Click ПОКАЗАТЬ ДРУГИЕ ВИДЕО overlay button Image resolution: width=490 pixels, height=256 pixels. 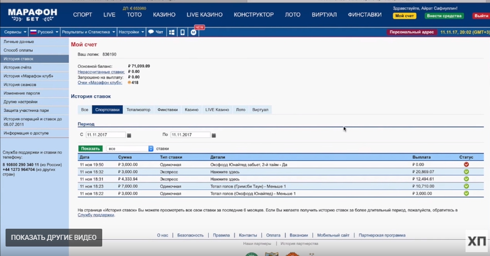coord(54,238)
